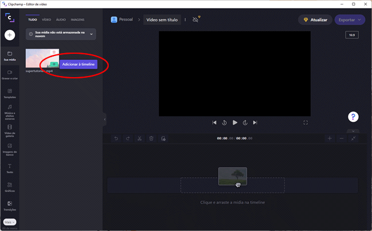Open the Gráficos sidebar section
This screenshot has height=231, width=372.
[10, 186]
